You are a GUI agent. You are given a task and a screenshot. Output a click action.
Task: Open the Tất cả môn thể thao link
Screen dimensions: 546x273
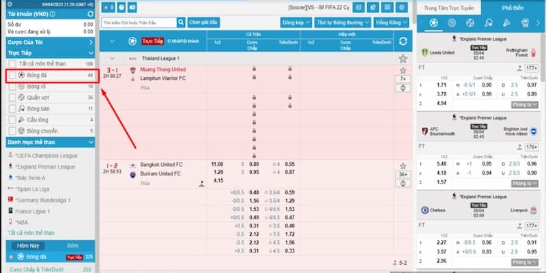pyautogui.click(x=31, y=233)
